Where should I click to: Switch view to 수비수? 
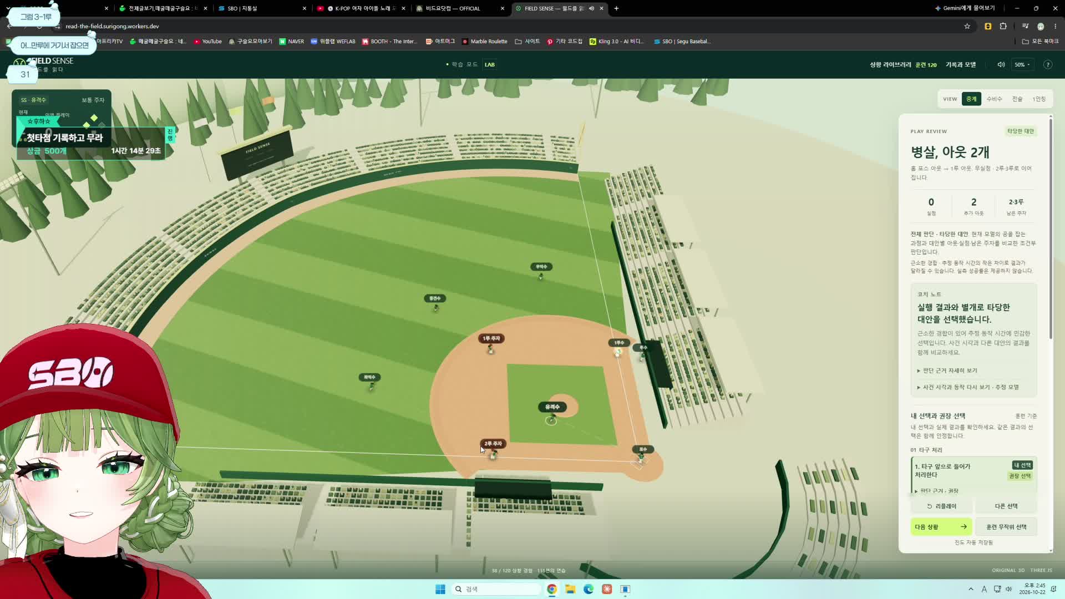click(x=994, y=99)
